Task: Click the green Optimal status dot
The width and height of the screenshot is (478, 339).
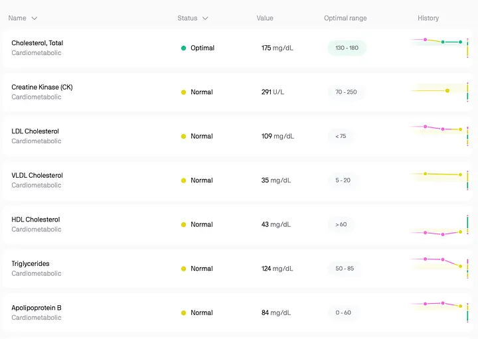Action: pyautogui.click(x=183, y=48)
